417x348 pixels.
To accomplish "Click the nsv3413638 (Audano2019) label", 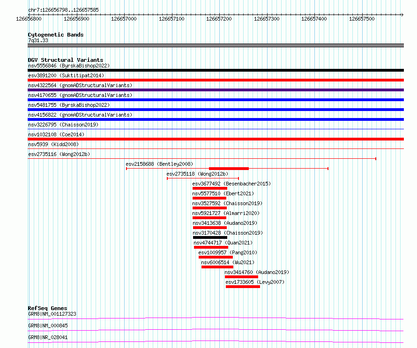I will tap(225, 223).
